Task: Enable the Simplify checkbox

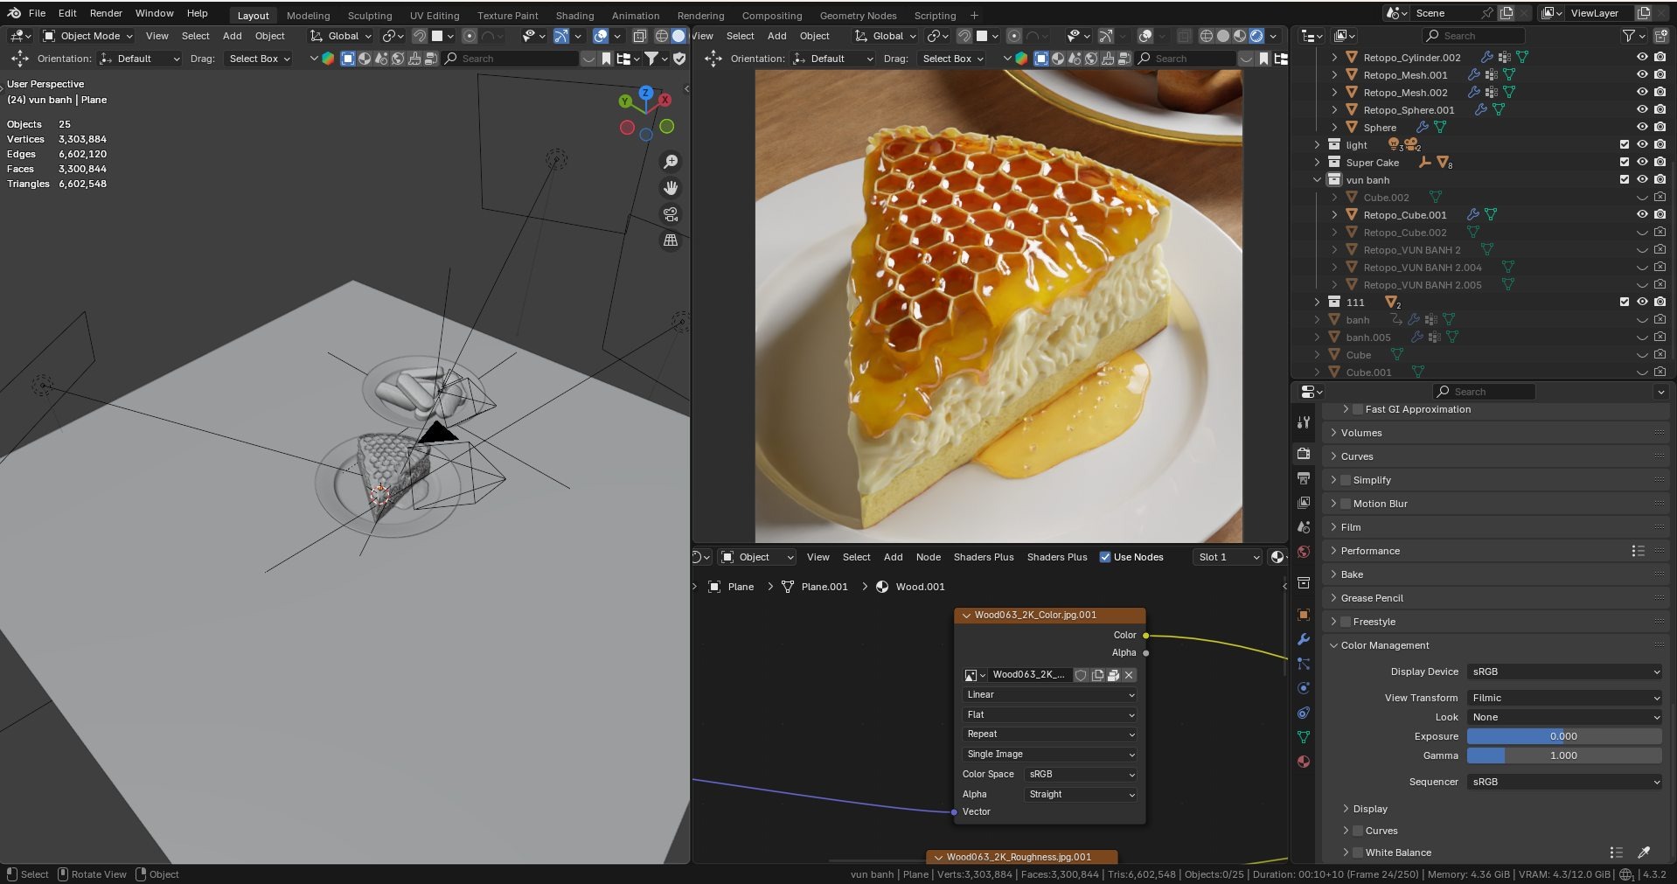Action: click(1346, 480)
